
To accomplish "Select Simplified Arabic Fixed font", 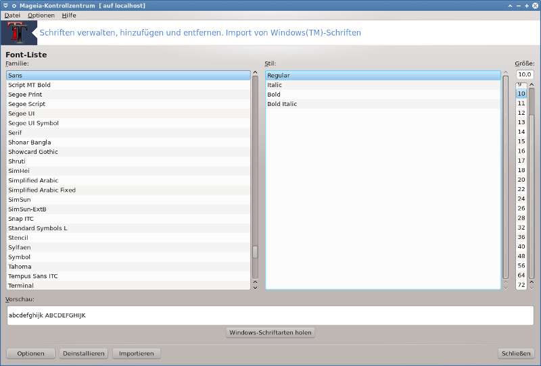I will [128, 190].
